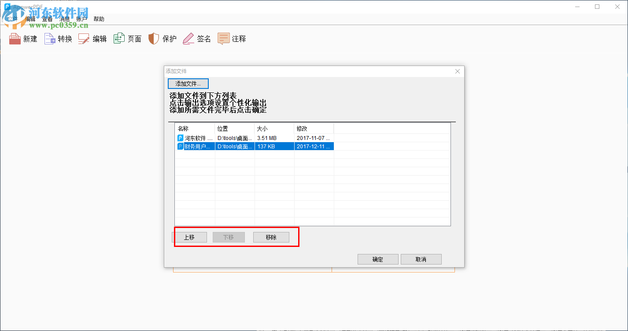Open the 页面 (Pages) tool
This screenshot has width=628, height=331.
pyautogui.click(x=127, y=39)
